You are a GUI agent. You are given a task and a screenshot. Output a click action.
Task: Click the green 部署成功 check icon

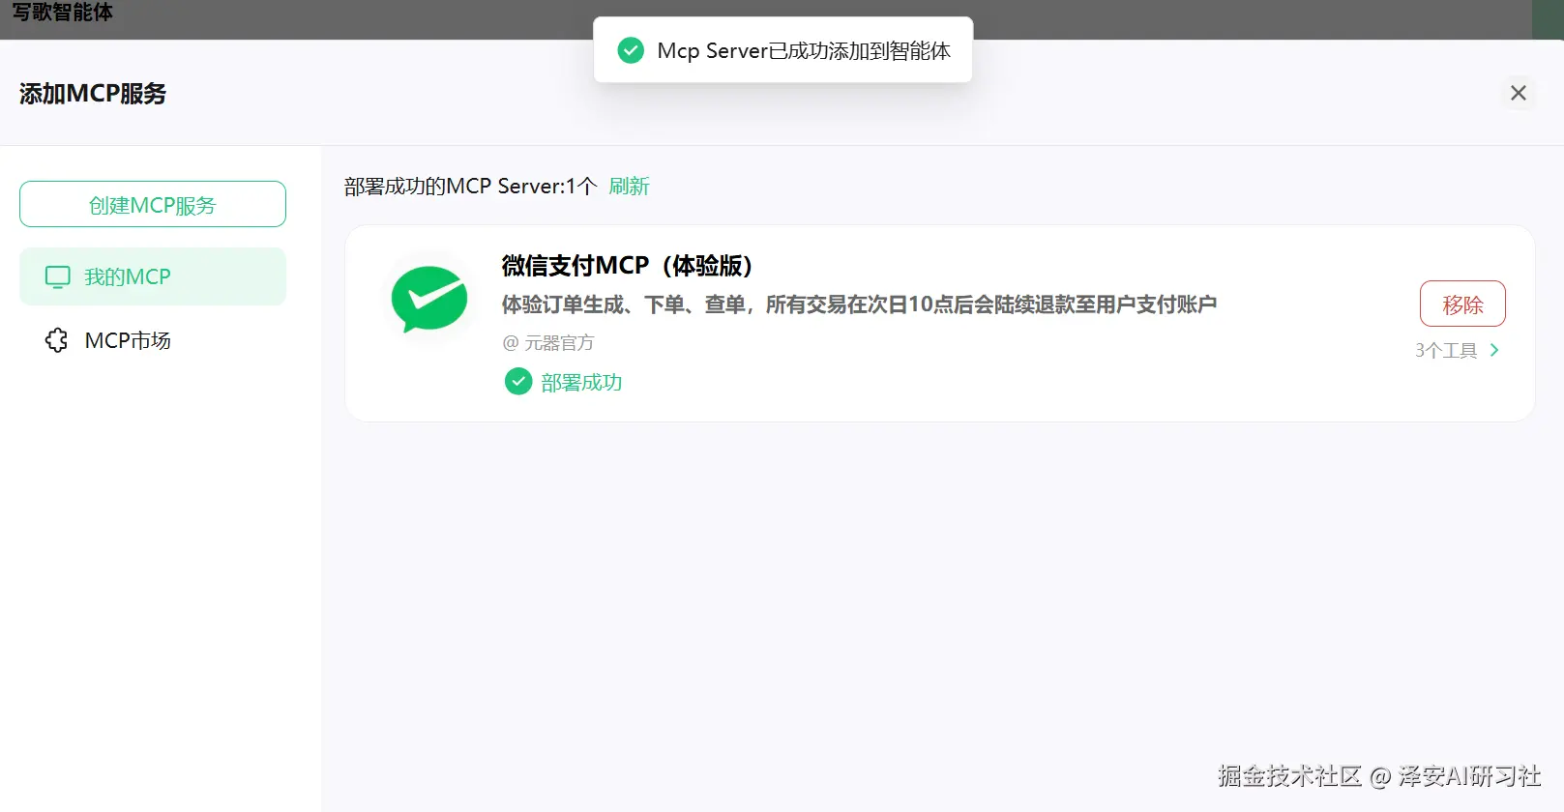pyautogui.click(x=518, y=382)
